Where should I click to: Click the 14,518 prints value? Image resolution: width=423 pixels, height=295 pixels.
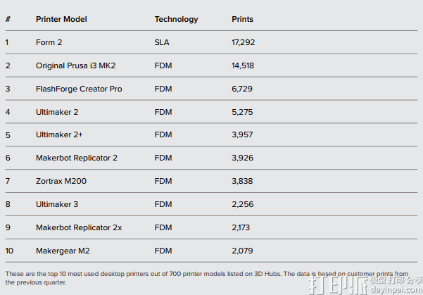pos(243,65)
